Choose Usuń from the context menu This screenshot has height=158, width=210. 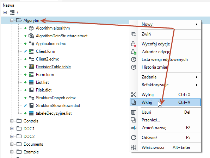[x=165, y=112]
